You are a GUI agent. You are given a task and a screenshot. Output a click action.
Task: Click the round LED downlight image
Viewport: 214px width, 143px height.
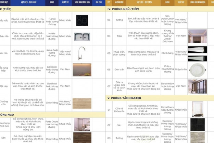(x=198, y=70)
